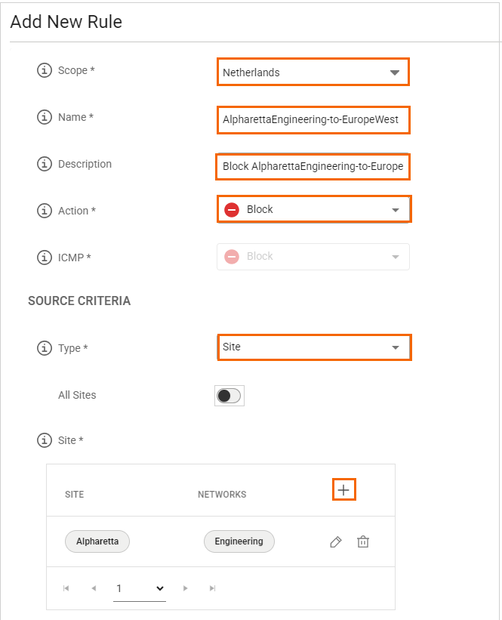Open the Scope dropdown showing Netherlands
Viewport: 502px width, 620px height.
(313, 72)
